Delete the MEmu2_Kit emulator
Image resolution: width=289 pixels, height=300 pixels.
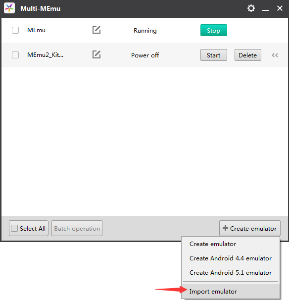248,55
